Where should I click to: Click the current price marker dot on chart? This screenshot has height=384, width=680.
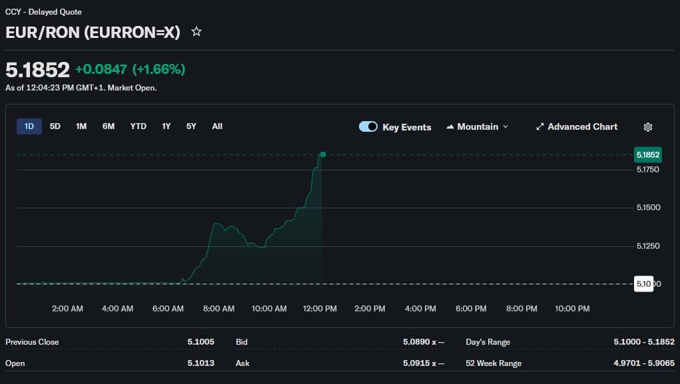pyautogui.click(x=322, y=154)
